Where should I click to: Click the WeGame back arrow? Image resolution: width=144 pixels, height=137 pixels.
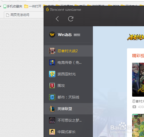click(57, 19)
